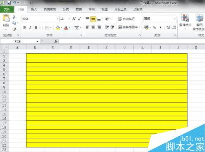Select row 10 header
Screen dimensions: 205x152
[x=4, y=92]
